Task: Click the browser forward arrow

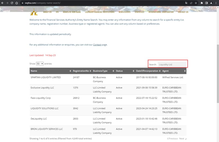Action: [7, 3]
